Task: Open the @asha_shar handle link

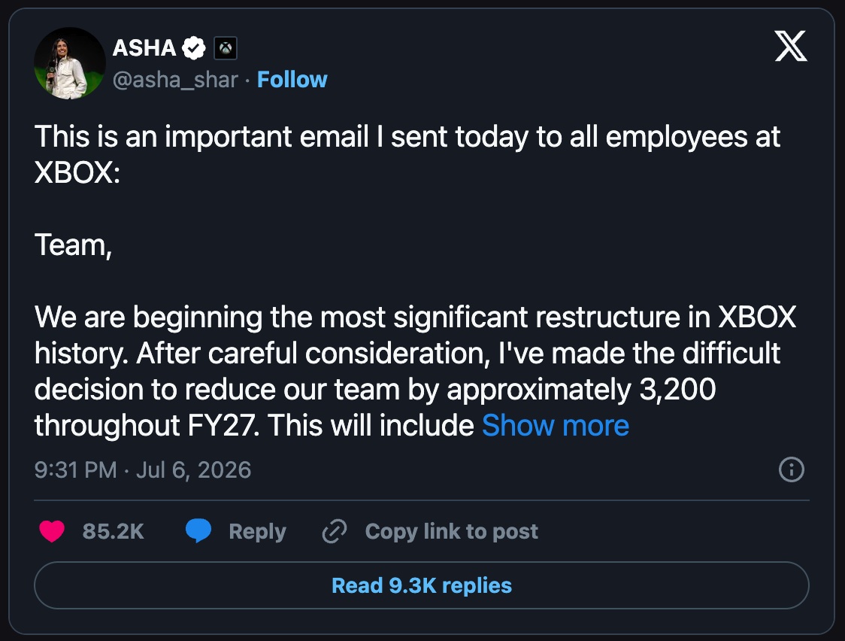Action: pos(175,80)
